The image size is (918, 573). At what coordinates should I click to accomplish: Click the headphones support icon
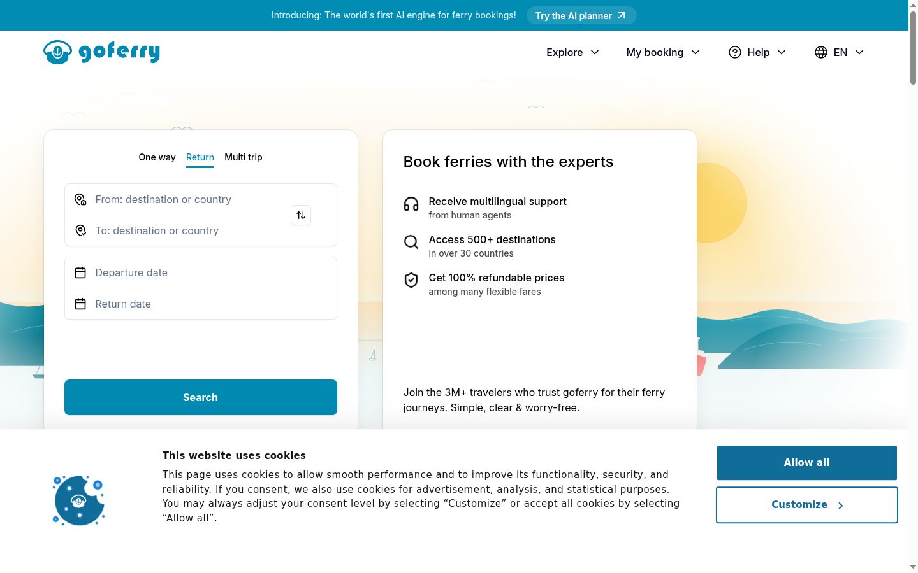pyautogui.click(x=411, y=204)
